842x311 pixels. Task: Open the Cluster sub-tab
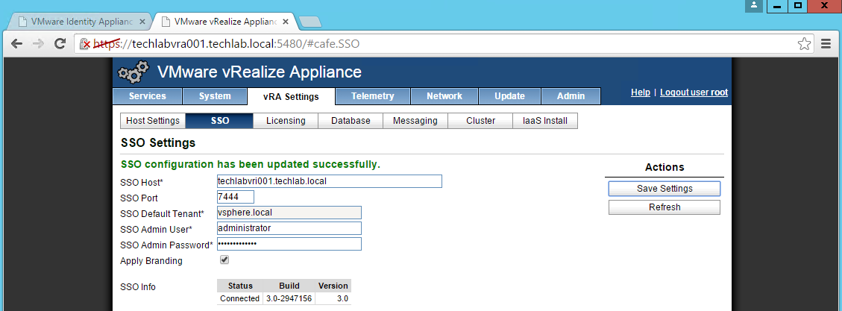coord(480,121)
